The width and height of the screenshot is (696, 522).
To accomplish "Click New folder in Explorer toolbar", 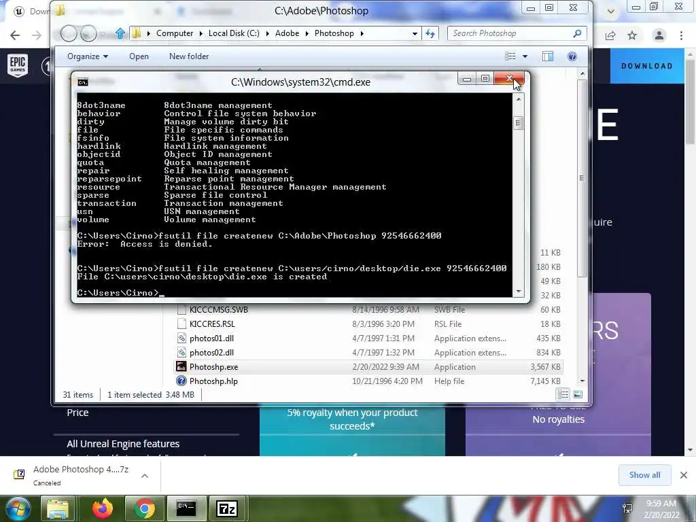I will click(189, 56).
